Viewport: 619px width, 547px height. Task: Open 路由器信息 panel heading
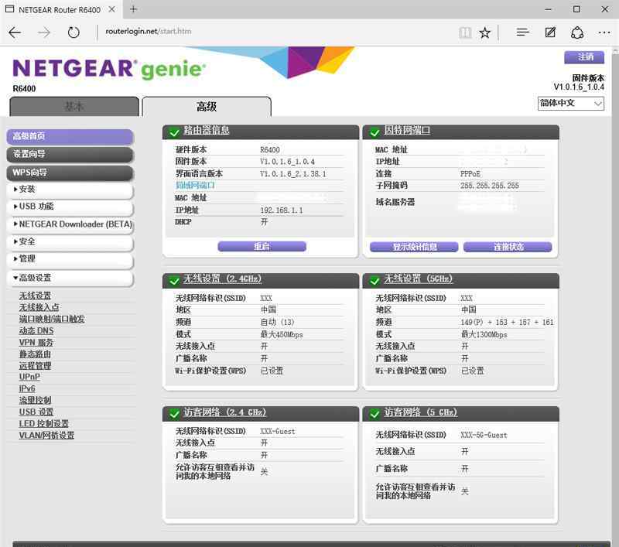click(x=206, y=131)
